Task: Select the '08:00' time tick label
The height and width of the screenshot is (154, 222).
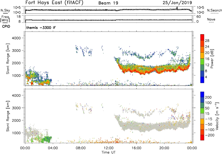Action: click(81, 148)
